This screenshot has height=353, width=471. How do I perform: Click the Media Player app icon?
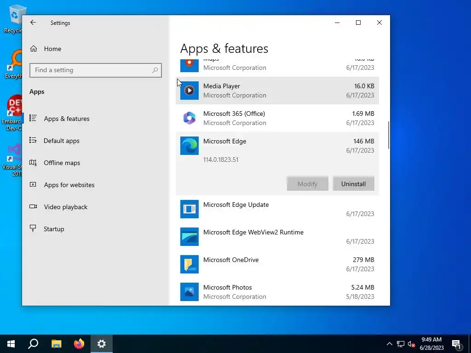point(189,91)
